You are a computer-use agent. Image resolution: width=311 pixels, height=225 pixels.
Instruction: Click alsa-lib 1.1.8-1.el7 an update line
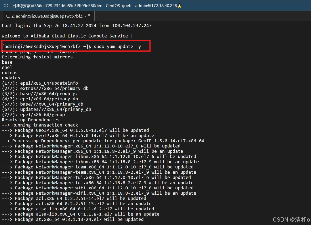81,214
